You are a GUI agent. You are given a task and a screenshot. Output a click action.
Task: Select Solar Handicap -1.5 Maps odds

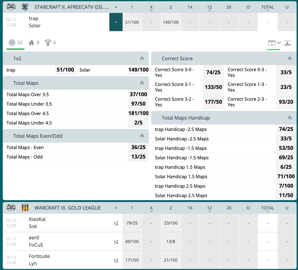pos(286,157)
